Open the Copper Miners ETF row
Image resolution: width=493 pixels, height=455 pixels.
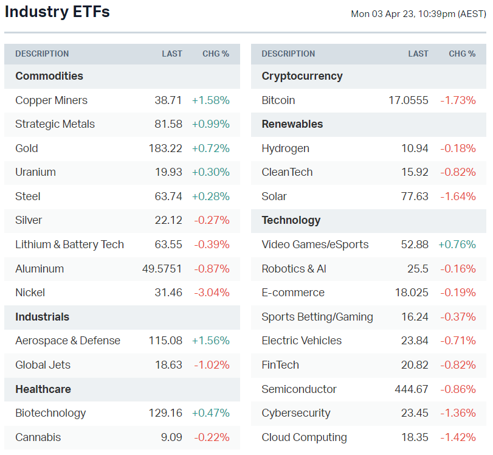click(52, 100)
